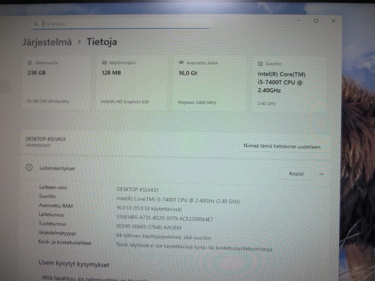Focus the Etsi asetus search field
The width and height of the screenshot is (375, 281).
(x=122, y=24)
